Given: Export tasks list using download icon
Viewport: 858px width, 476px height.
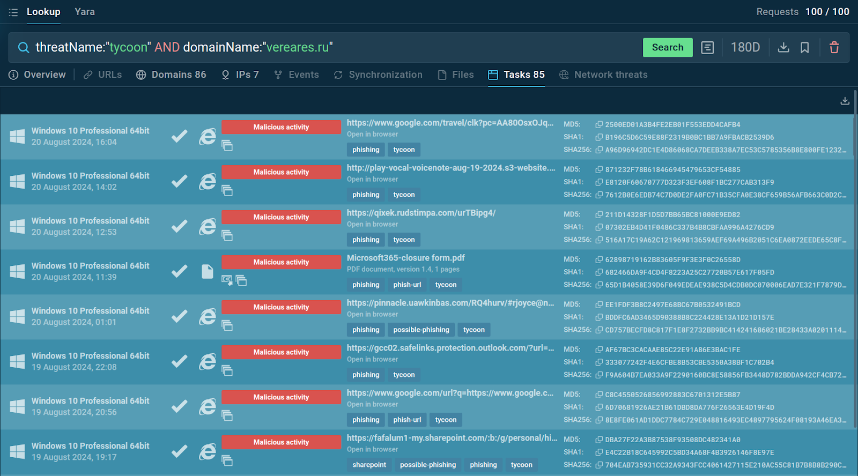Looking at the screenshot, I should point(845,101).
